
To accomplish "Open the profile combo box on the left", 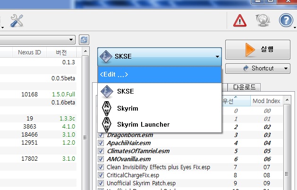I will click(x=37, y=40).
